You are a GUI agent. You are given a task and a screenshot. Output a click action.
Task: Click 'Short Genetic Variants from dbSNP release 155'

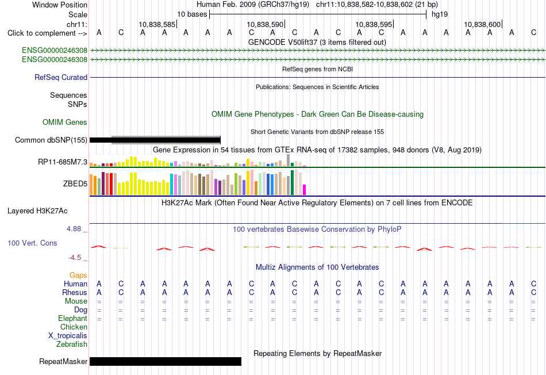pos(317,132)
